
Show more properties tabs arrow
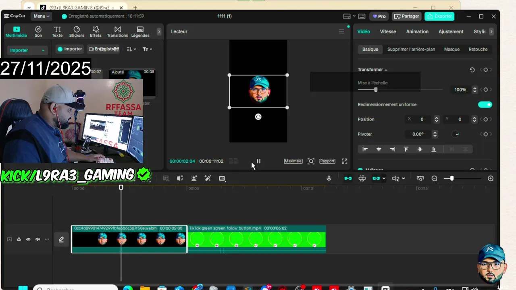[491, 31]
